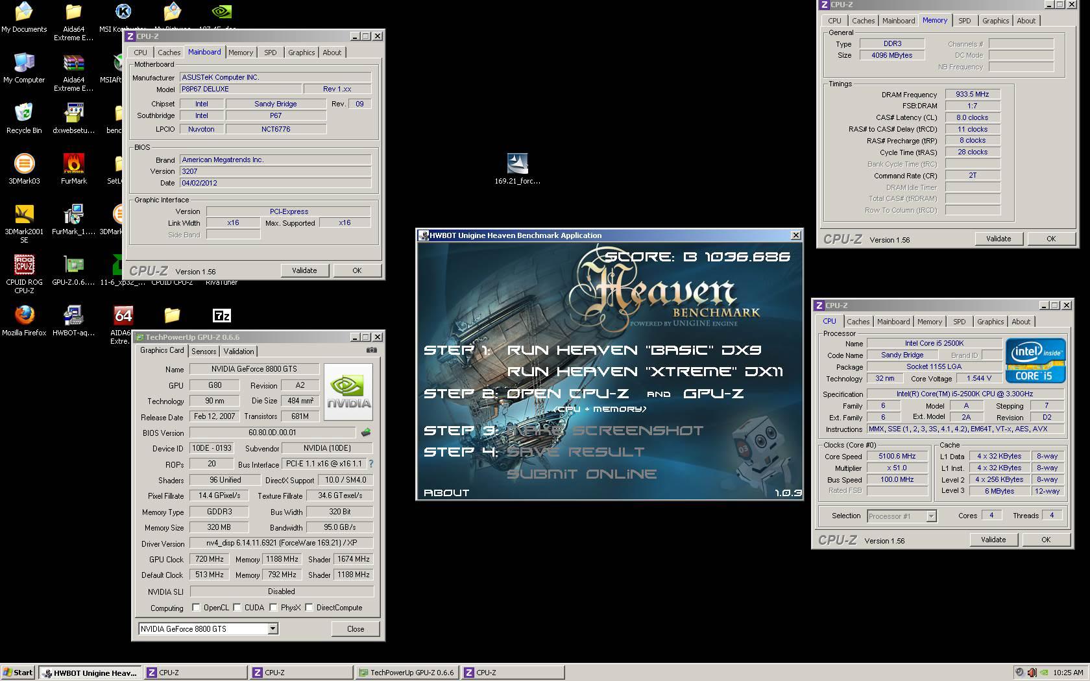
Task: Click Run Heaven Basic DX9 step
Action: pos(634,350)
